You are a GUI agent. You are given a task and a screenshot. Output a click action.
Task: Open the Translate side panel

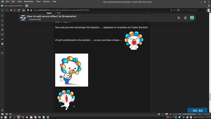[x=2, y=39]
